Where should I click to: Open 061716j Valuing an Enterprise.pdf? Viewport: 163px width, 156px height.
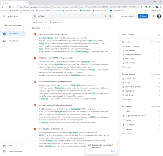point(51,129)
